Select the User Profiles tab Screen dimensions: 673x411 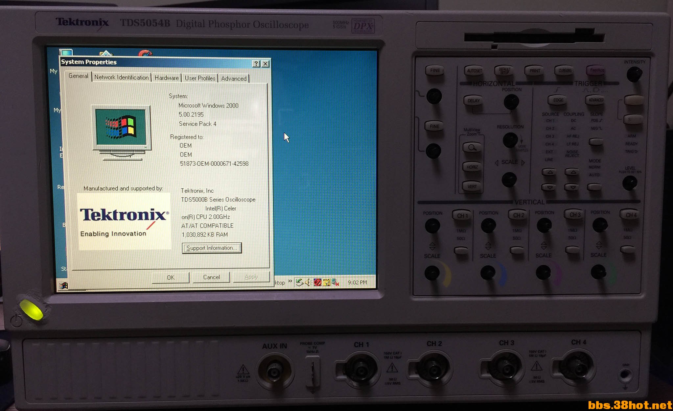(200, 78)
